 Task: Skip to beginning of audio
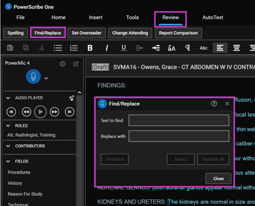(x=11, y=112)
